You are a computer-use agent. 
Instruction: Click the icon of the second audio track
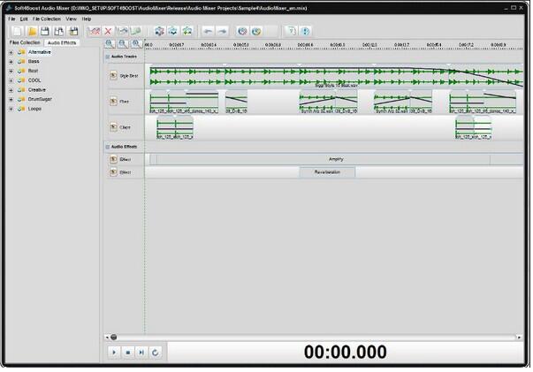tap(113, 102)
